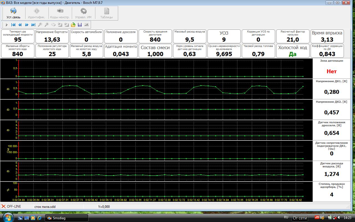This screenshot has height=222, width=355.
Task: Select the Состав смеси 1,000 tile
Action: point(155,51)
